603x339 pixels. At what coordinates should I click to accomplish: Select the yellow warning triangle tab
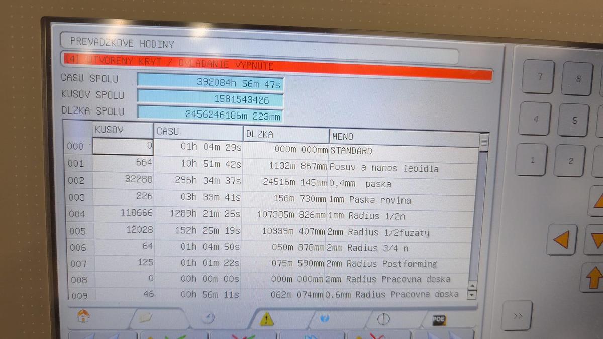tap(267, 318)
